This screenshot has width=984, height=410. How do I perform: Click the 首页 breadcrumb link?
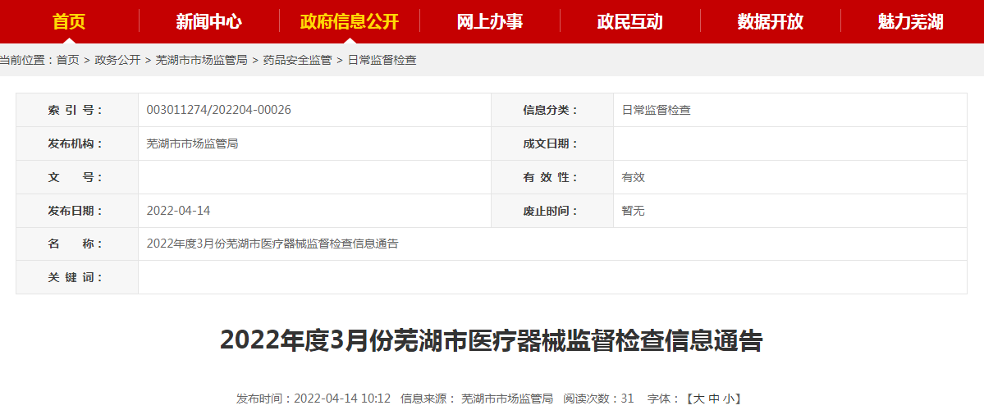(x=68, y=60)
